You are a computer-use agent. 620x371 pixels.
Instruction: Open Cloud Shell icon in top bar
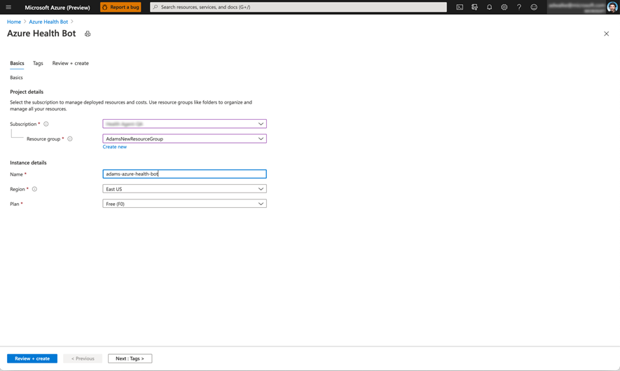460,7
